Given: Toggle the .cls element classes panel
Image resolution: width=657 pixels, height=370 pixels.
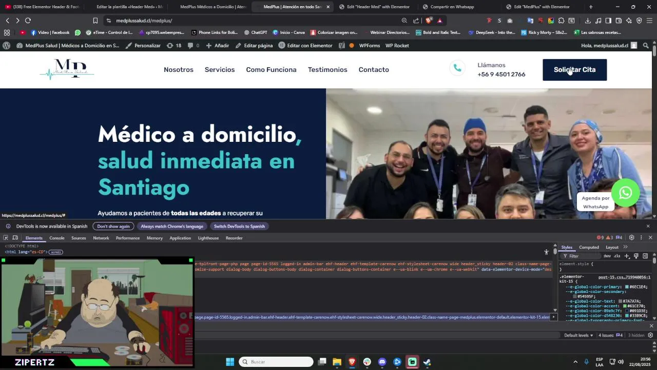Looking at the screenshot, I should pos(617,256).
